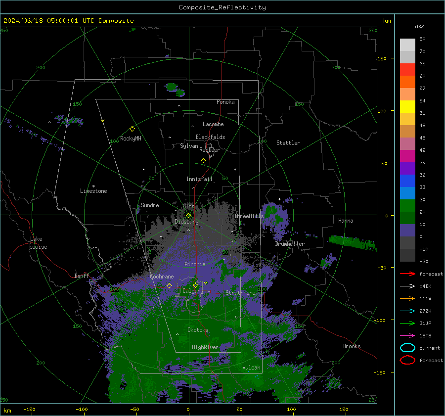Image resolution: width=445 pixels, height=416 pixels.
Task: Click the 04DK legend label
Action: point(425,286)
